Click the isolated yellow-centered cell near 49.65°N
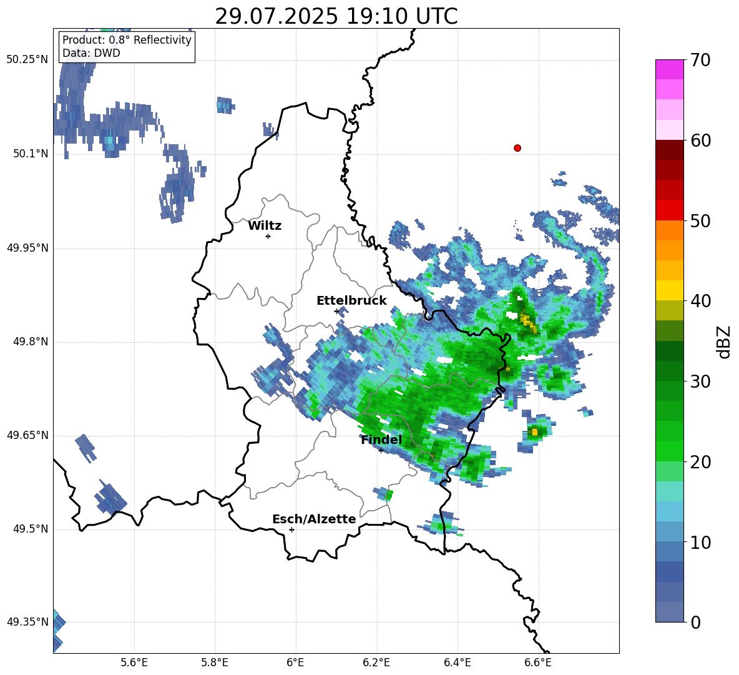Image resolution: width=739 pixels, height=675 pixels. pos(534,431)
